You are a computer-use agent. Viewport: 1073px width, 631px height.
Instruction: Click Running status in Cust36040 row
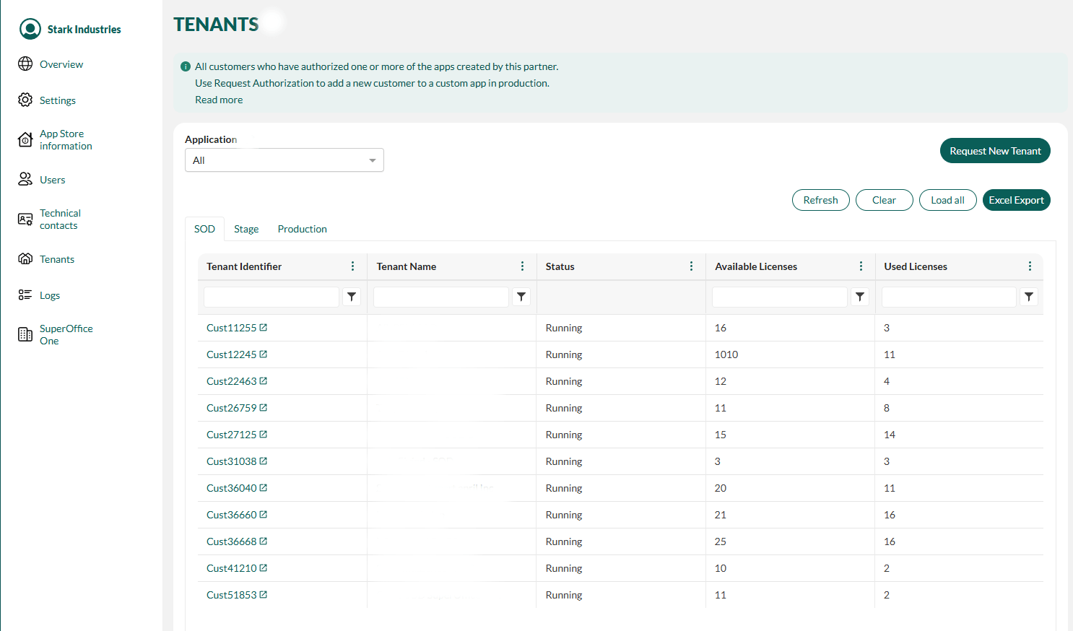[x=564, y=488]
